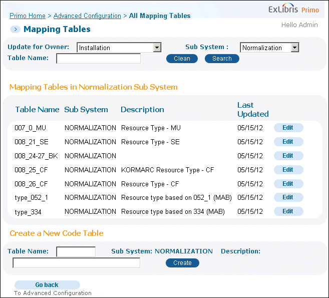Focus the Table Name search field

[99, 59]
